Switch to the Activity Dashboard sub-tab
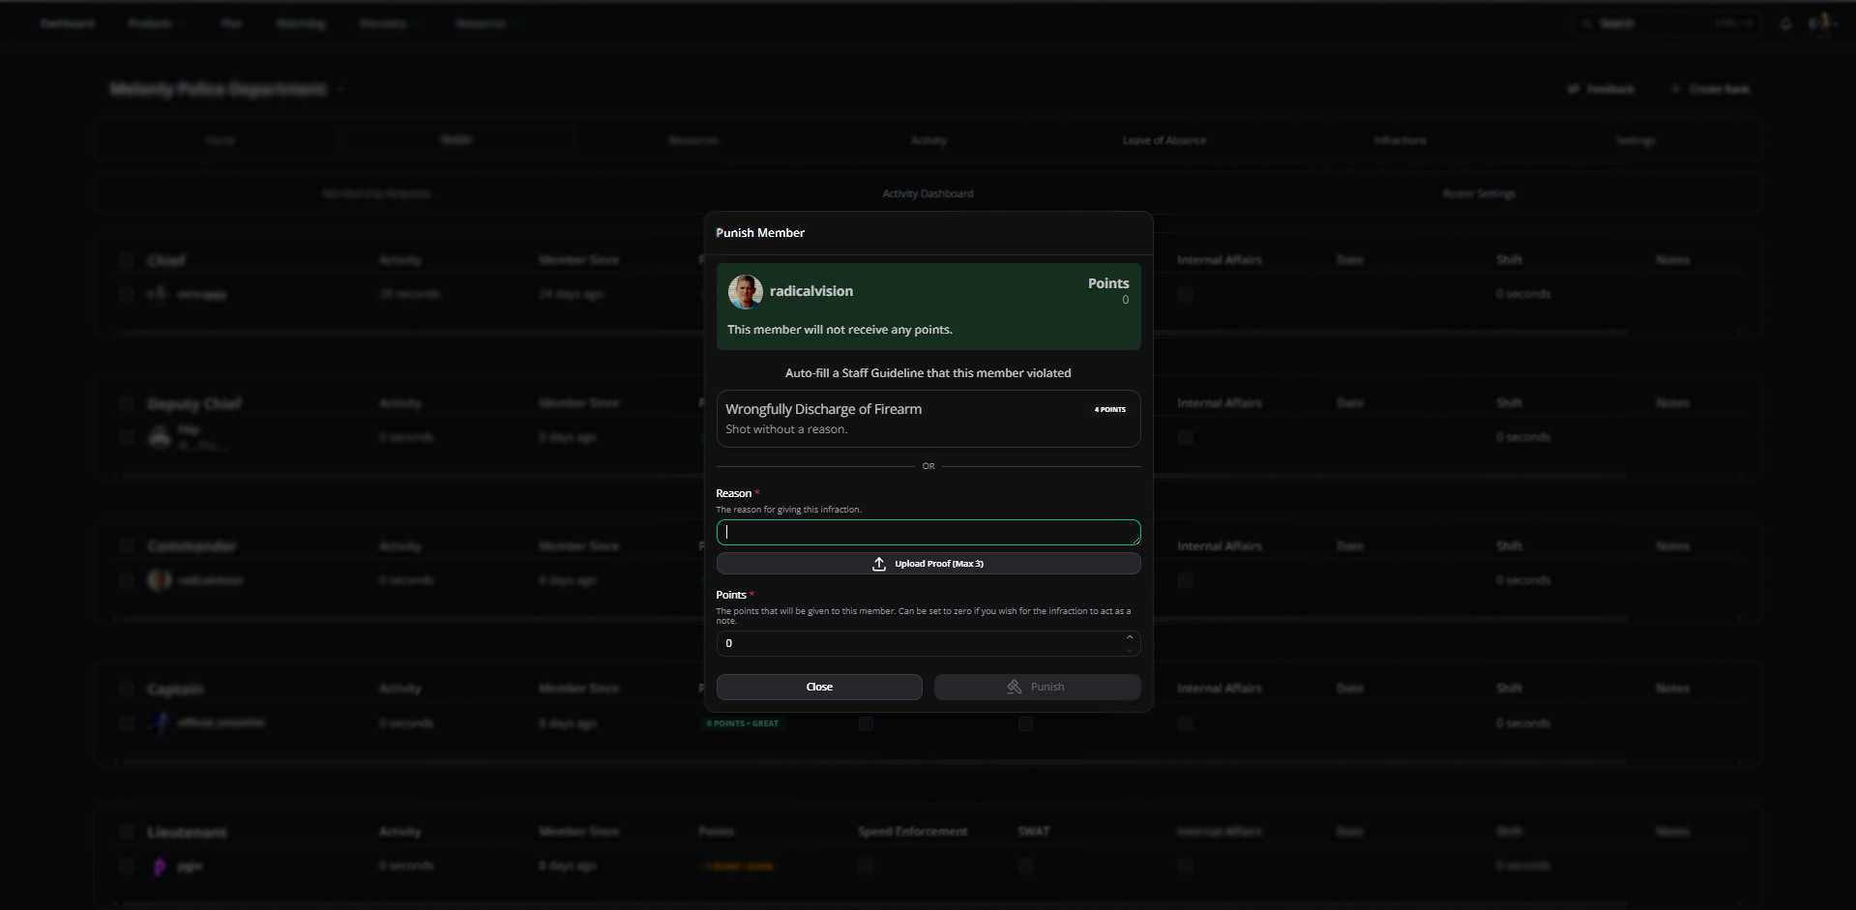Viewport: 1856px width, 910px height. (x=928, y=193)
